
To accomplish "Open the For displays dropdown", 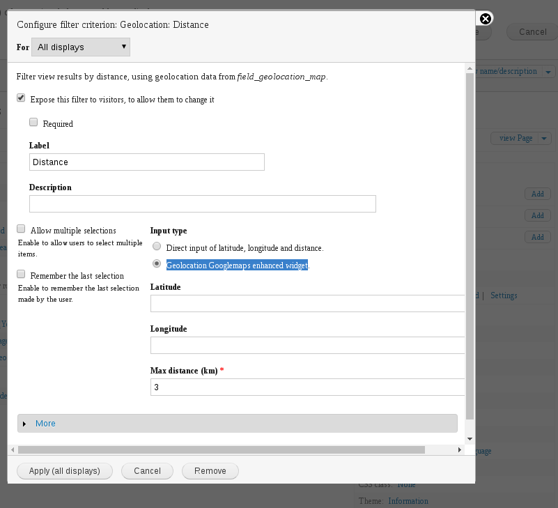I will [x=81, y=47].
